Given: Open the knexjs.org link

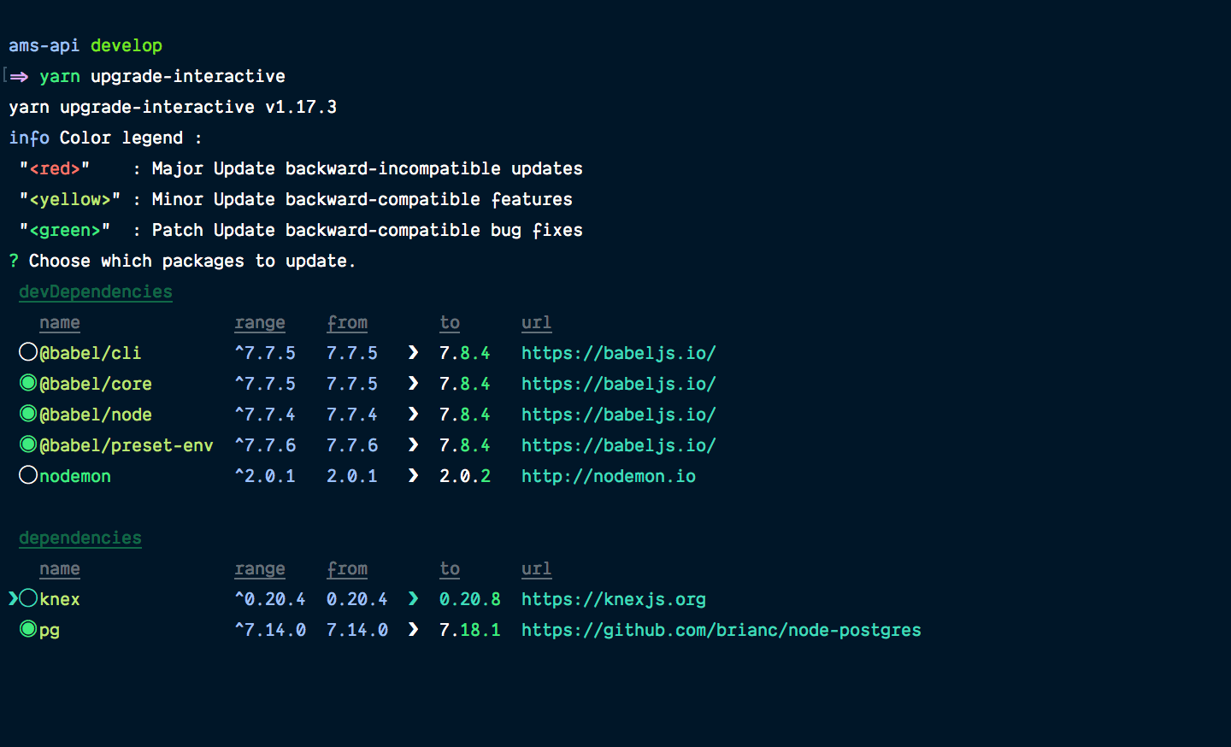Looking at the screenshot, I should [613, 599].
